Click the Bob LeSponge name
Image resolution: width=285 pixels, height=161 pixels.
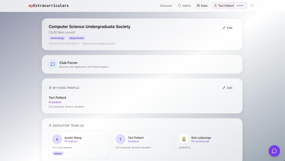(201, 138)
